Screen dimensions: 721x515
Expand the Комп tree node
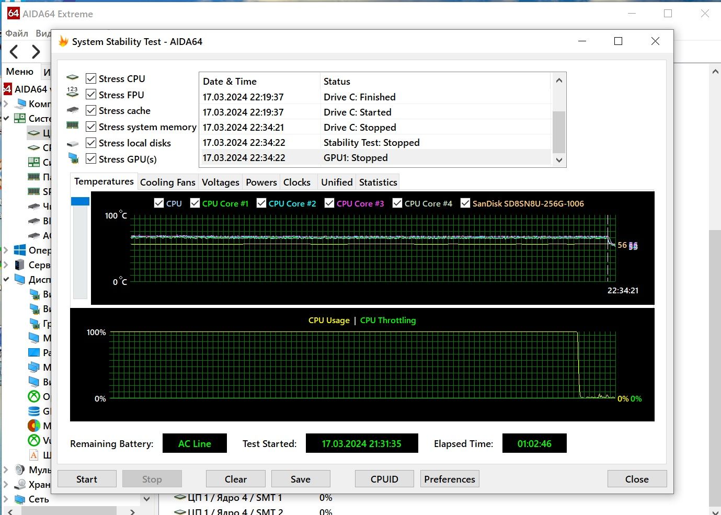pos(6,104)
